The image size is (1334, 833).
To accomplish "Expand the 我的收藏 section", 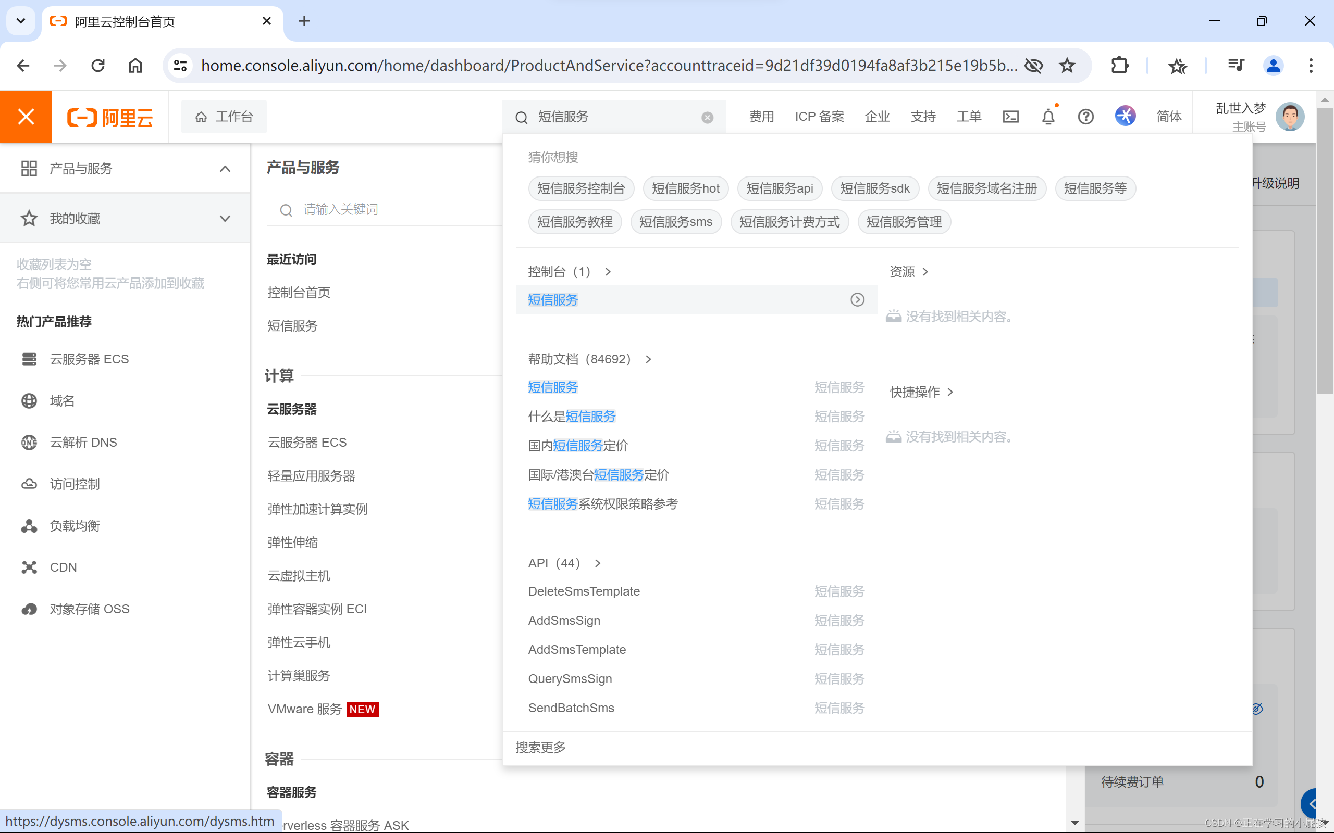I will [x=225, y=218].
